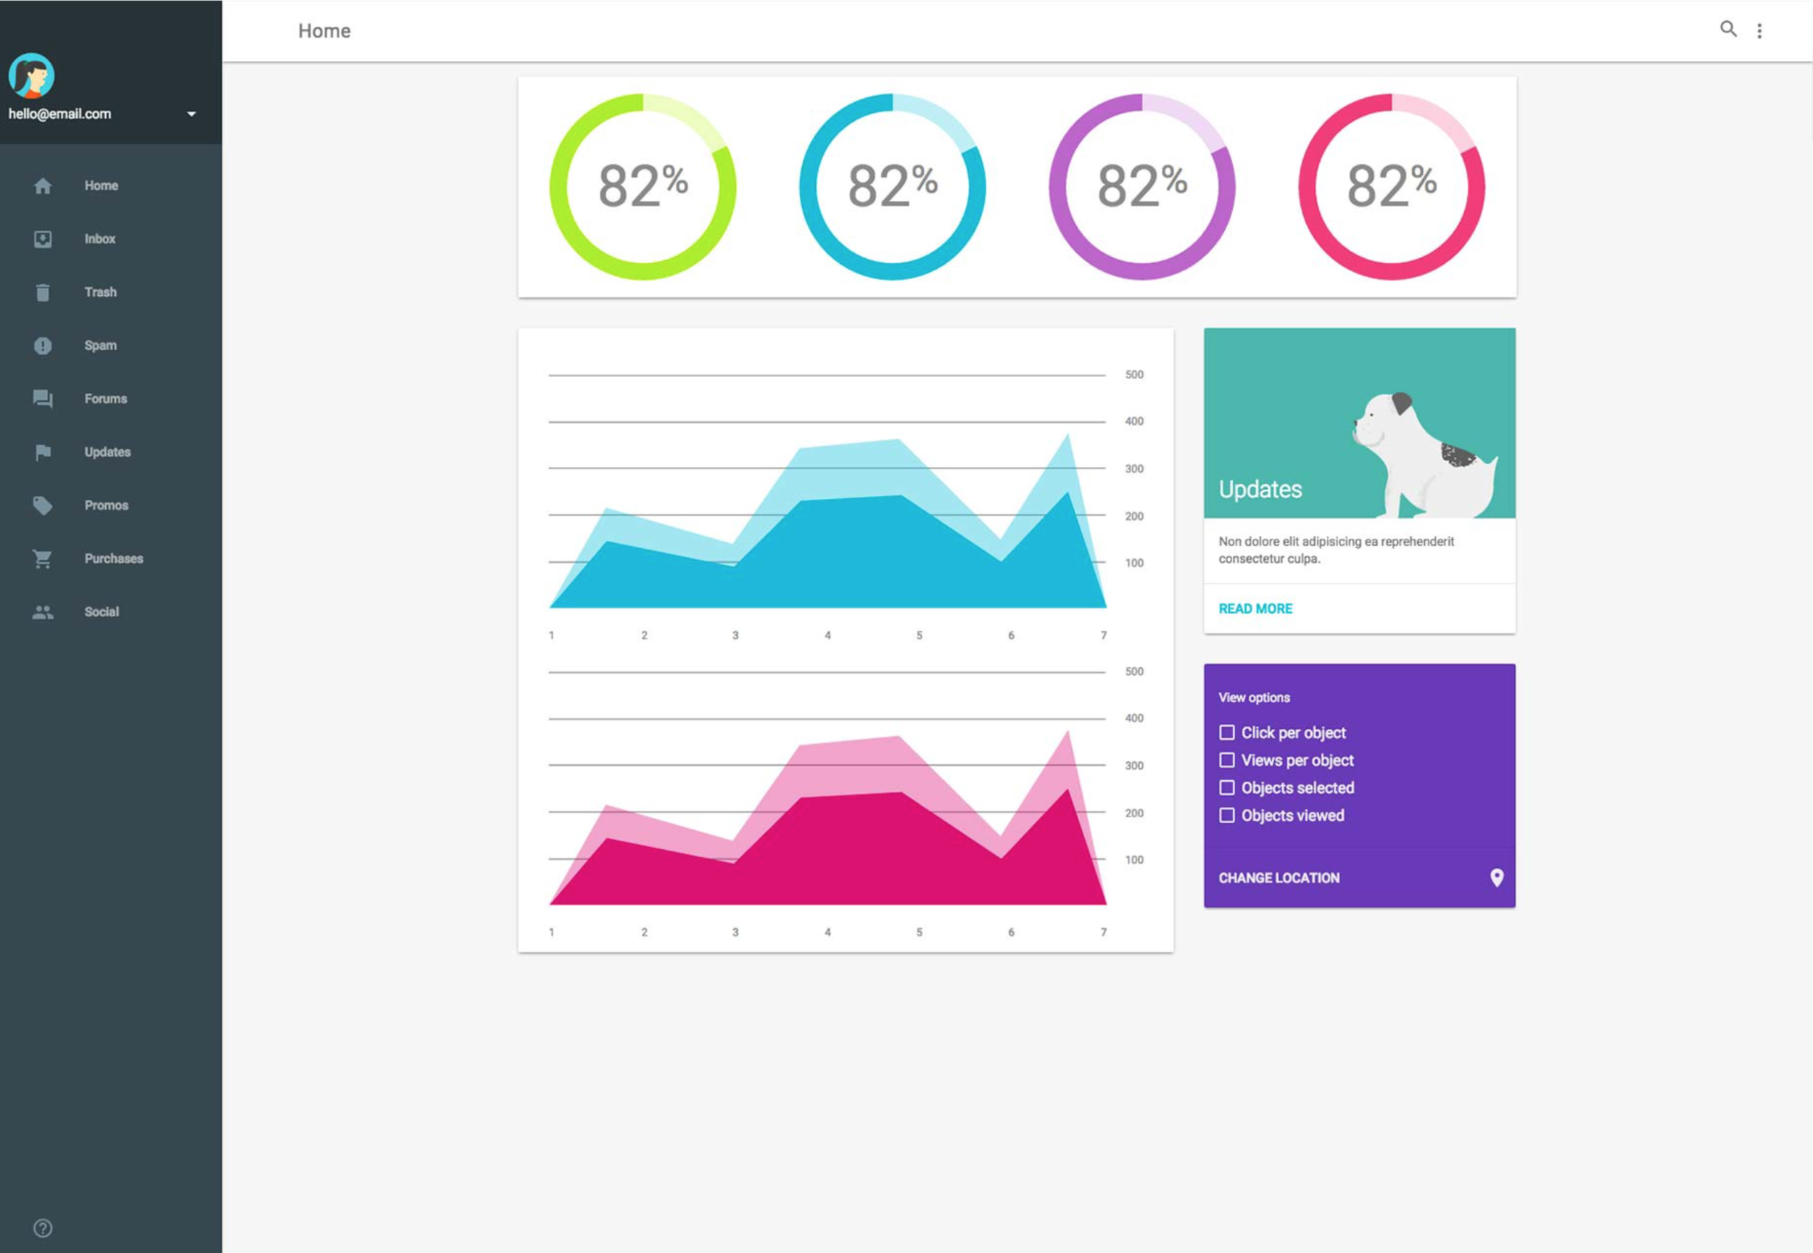Click the Promos tag icon
Screen dimensions: 1813x1253
(42, 505)
